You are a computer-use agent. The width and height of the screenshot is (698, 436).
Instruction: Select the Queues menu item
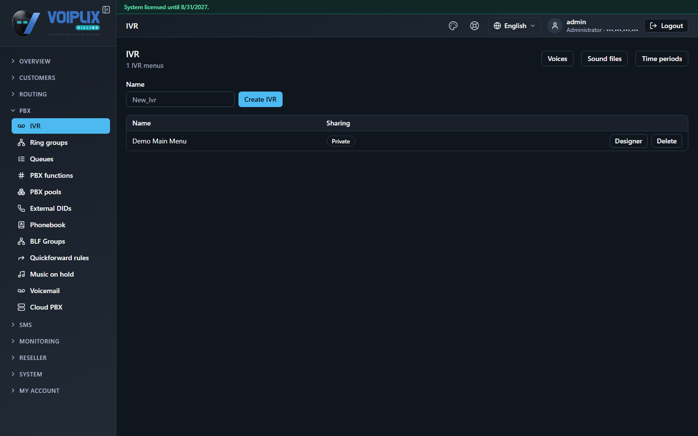(61, 159)
